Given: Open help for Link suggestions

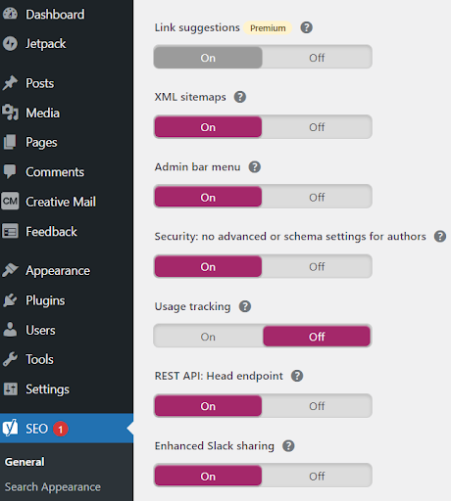Looking at the screenshot, I should coord(306,27).
